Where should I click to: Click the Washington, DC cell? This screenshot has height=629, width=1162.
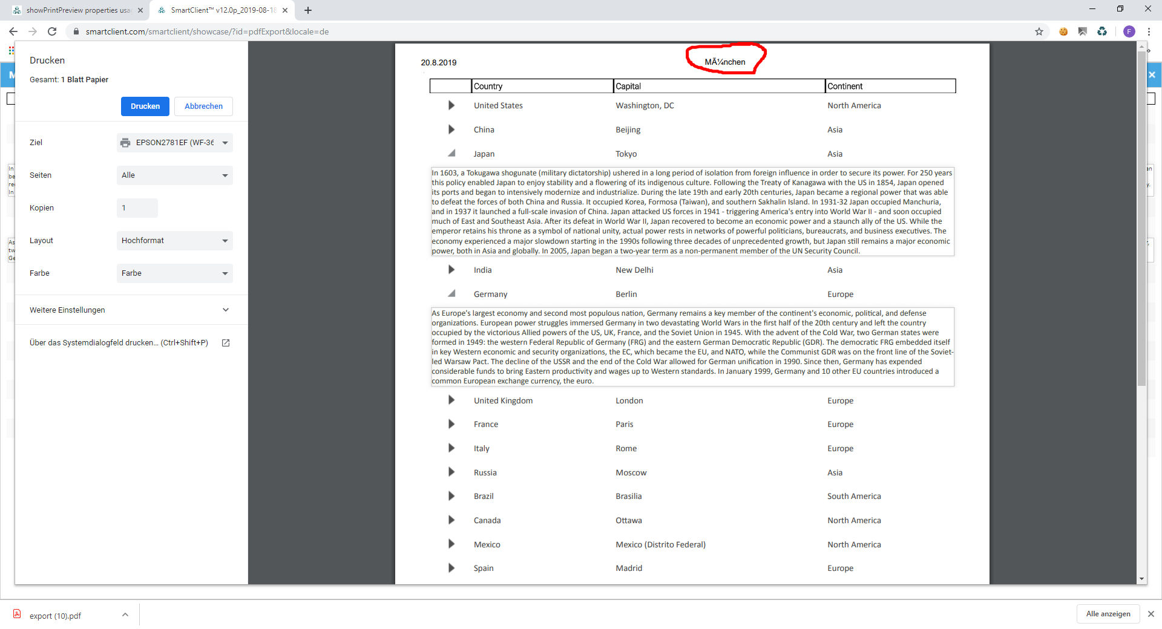click(645, 105)
